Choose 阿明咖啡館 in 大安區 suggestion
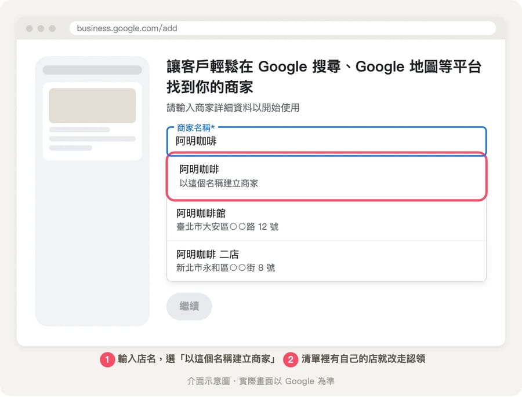The image size is (522, 397). tap(326, 220)
